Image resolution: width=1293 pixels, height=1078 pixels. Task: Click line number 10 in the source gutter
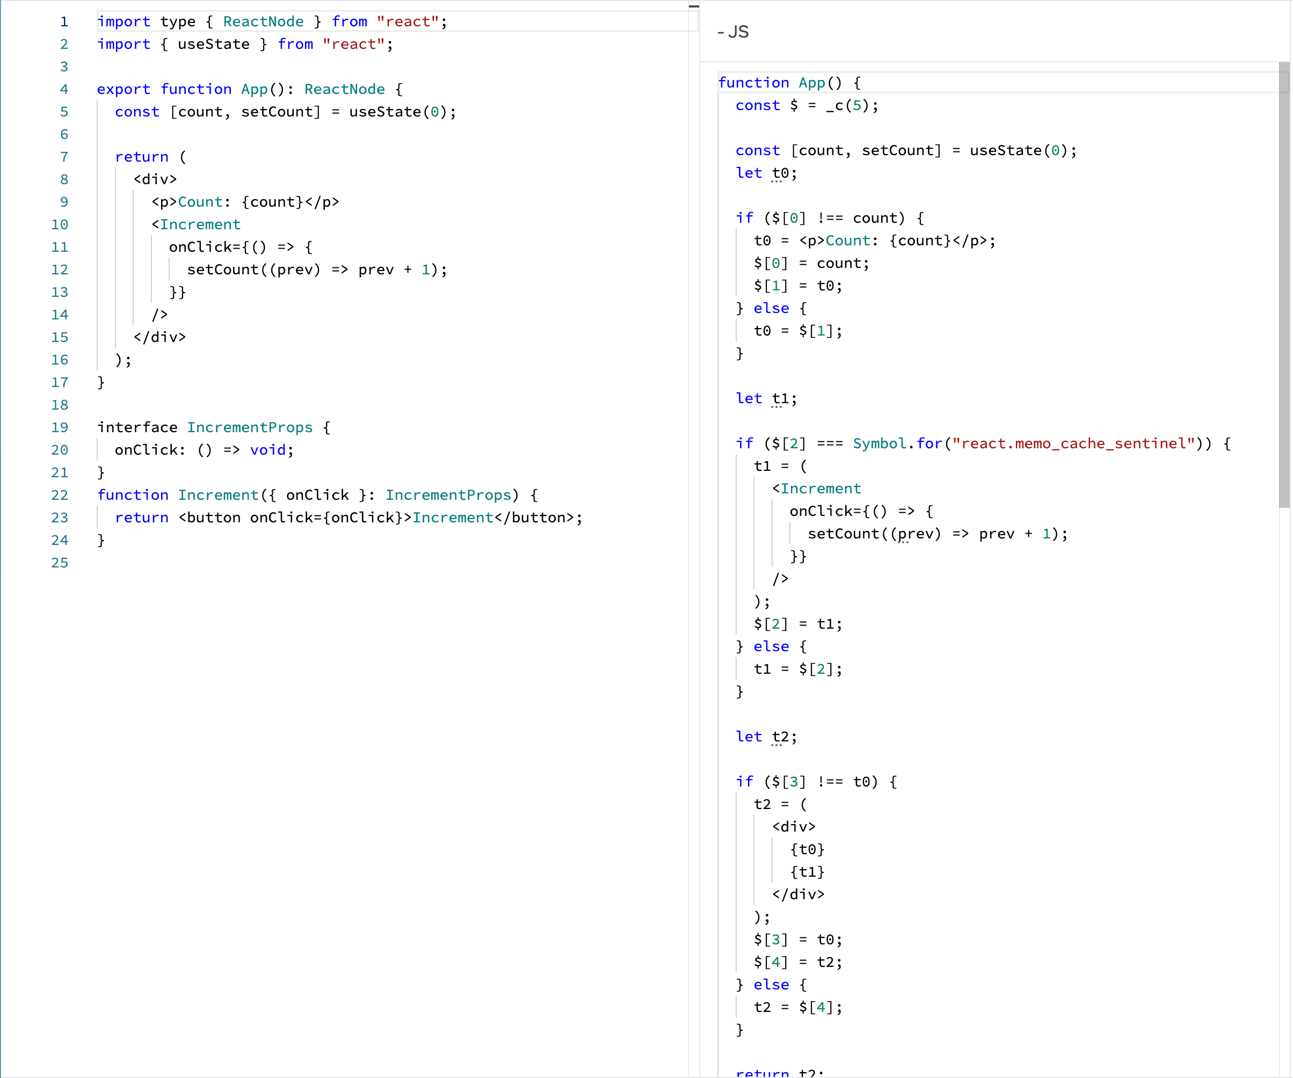[x=60, y=225]
